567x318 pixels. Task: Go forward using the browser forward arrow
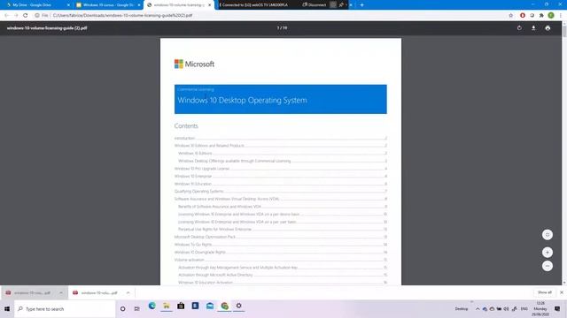tap(16, 16)
